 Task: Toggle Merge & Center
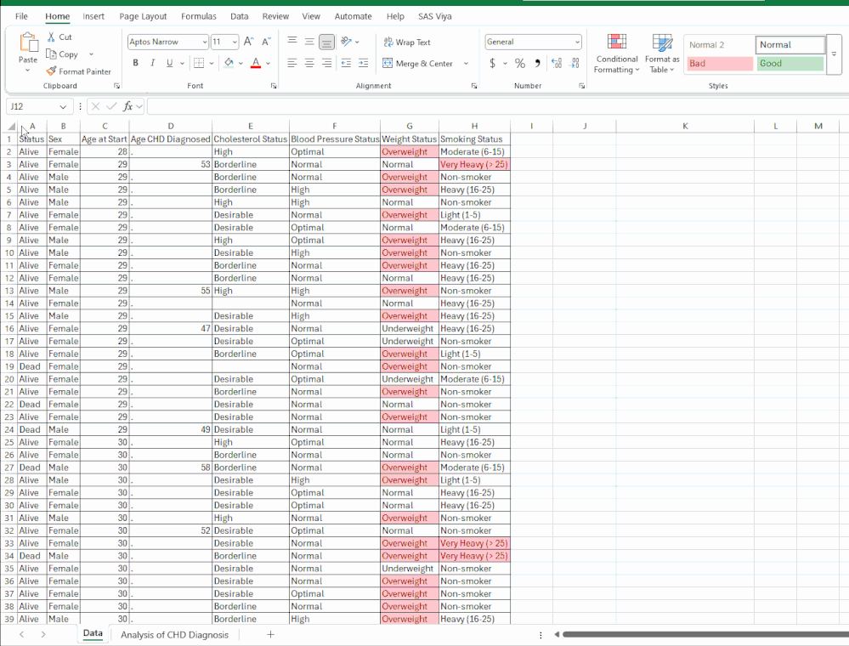417,64
